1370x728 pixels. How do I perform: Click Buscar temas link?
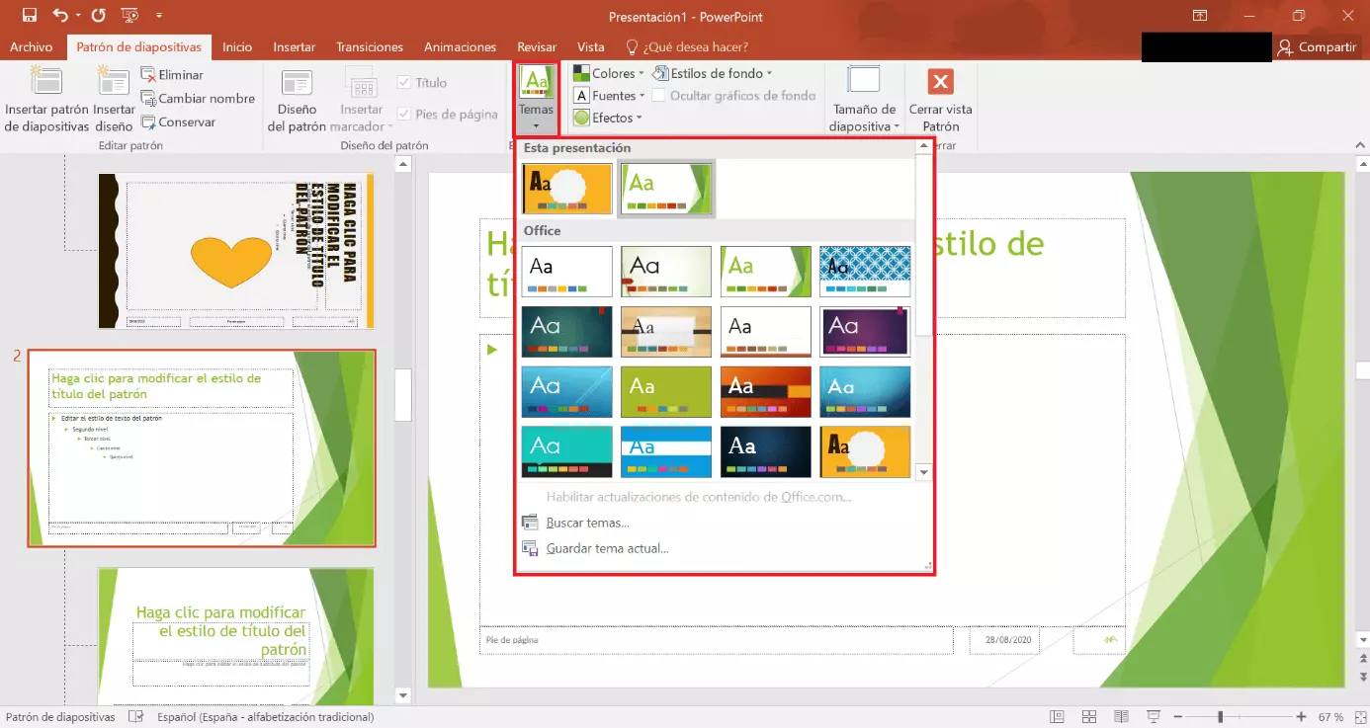point(587,523)
